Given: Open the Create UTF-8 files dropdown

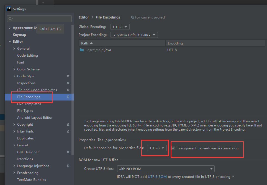Looking at the screenshot, I should click(166, 169).
